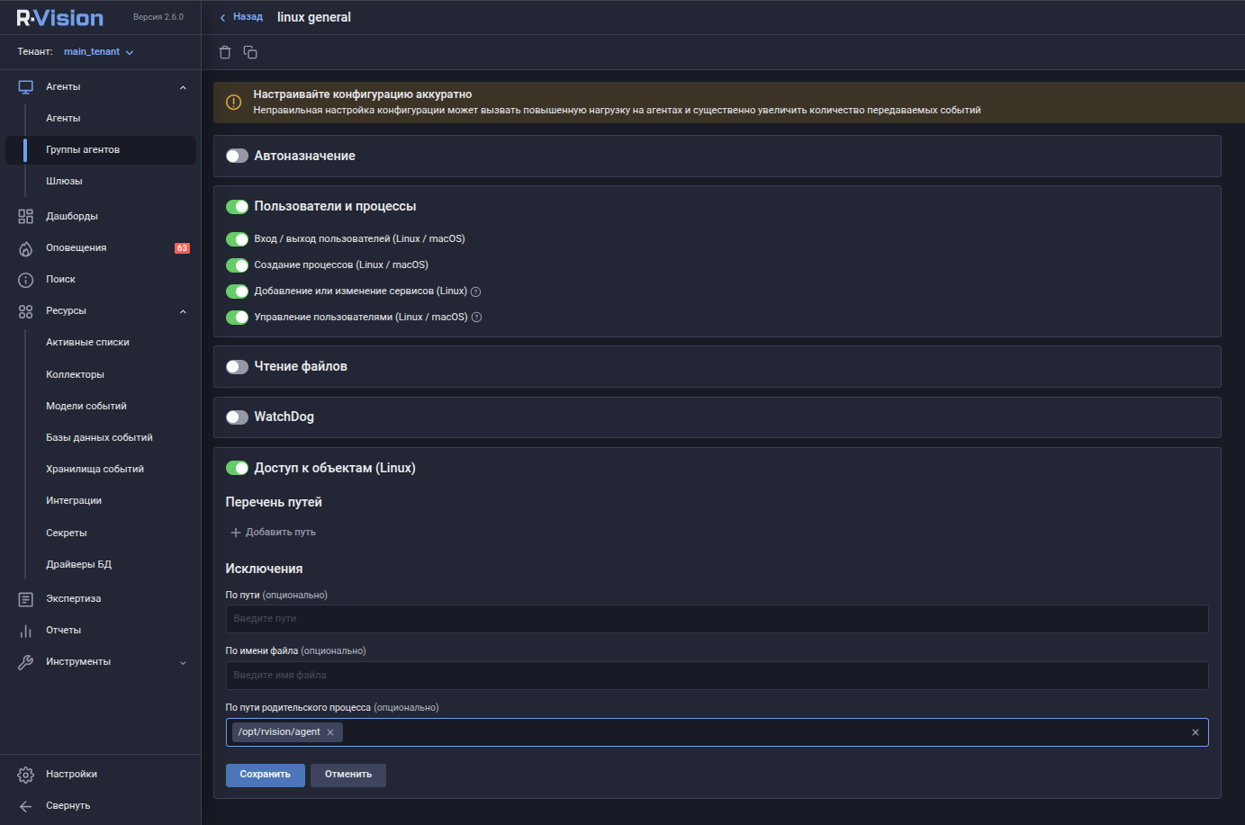Turn off Доступ к объектам (Linux)
This screenshot has height=825, width=1245.
coord(237,468)
